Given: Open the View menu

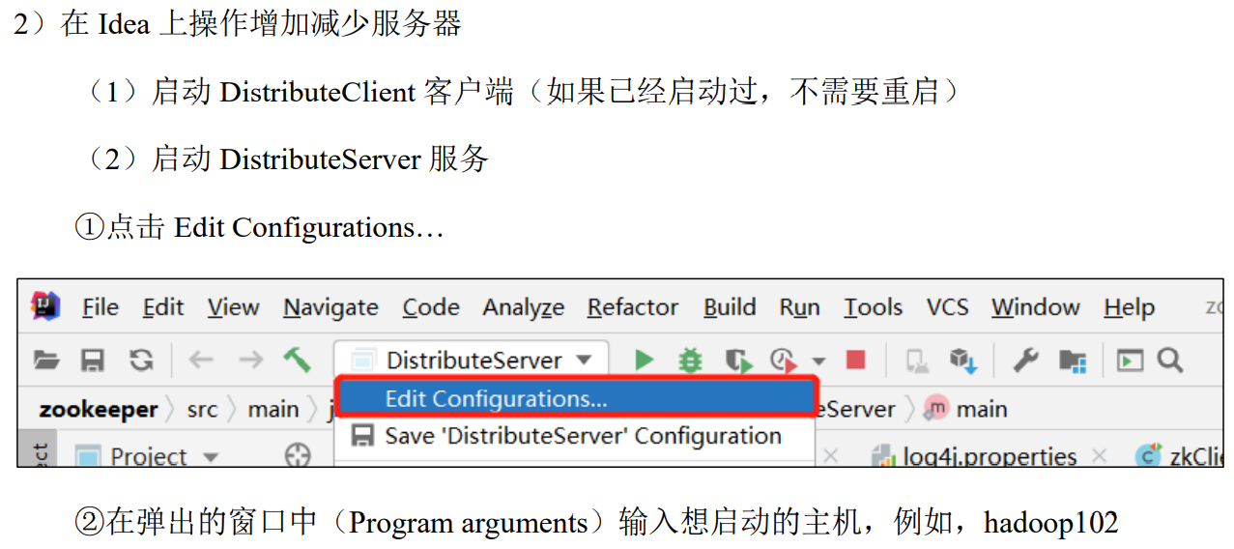Looking at the screenshot, I should pyautogui.click(x=233, y=307).
